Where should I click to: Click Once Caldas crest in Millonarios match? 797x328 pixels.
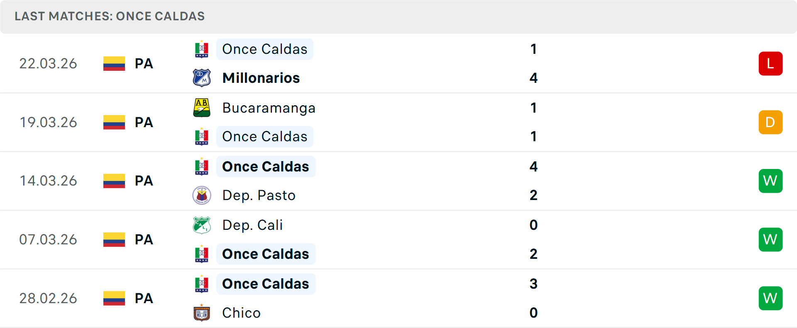202,49
